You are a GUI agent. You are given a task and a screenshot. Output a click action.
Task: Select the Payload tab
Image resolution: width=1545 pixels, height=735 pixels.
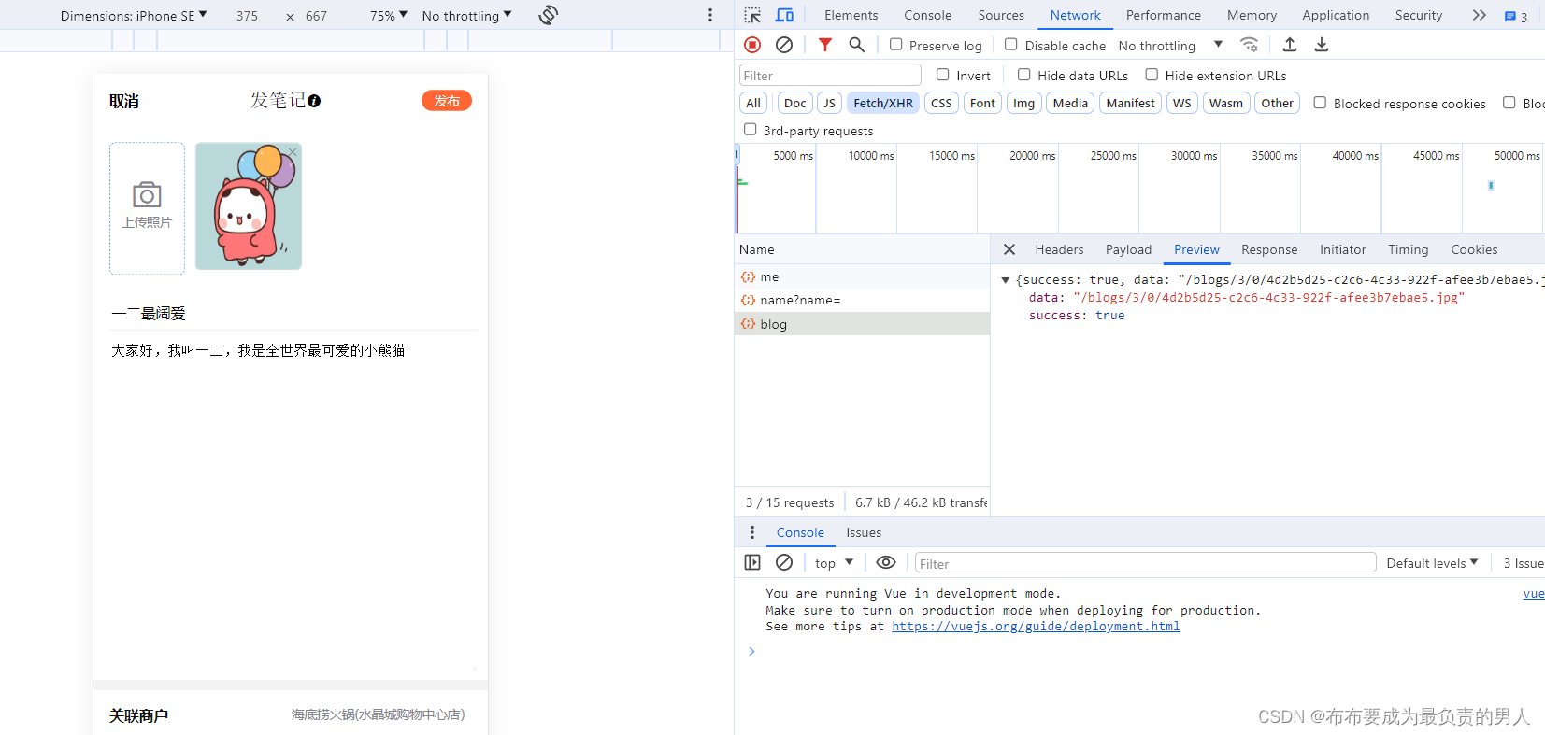click(1128, 249)
